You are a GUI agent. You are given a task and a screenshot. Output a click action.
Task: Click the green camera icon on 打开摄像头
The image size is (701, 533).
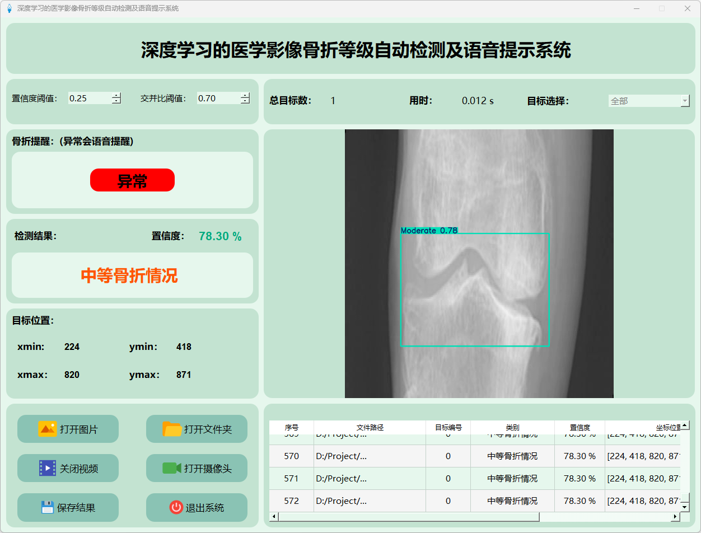[x=172, y=468]
